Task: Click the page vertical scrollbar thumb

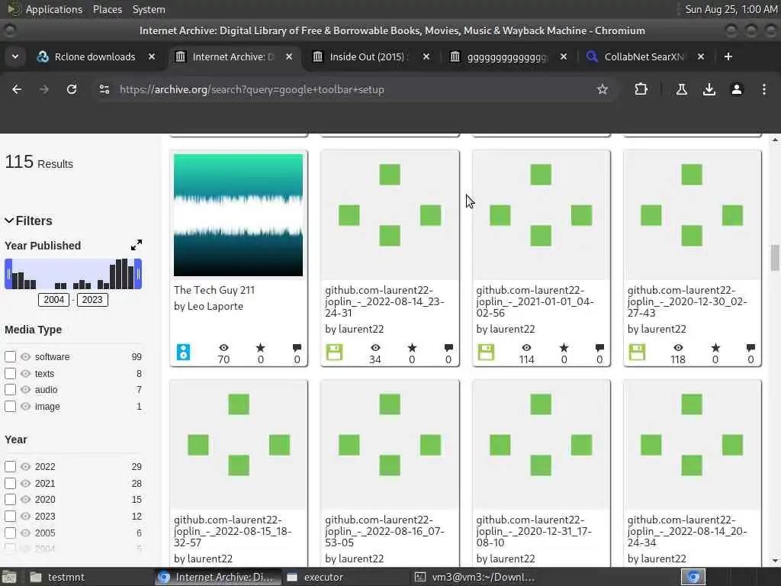Action: click(x=775, y=258)
